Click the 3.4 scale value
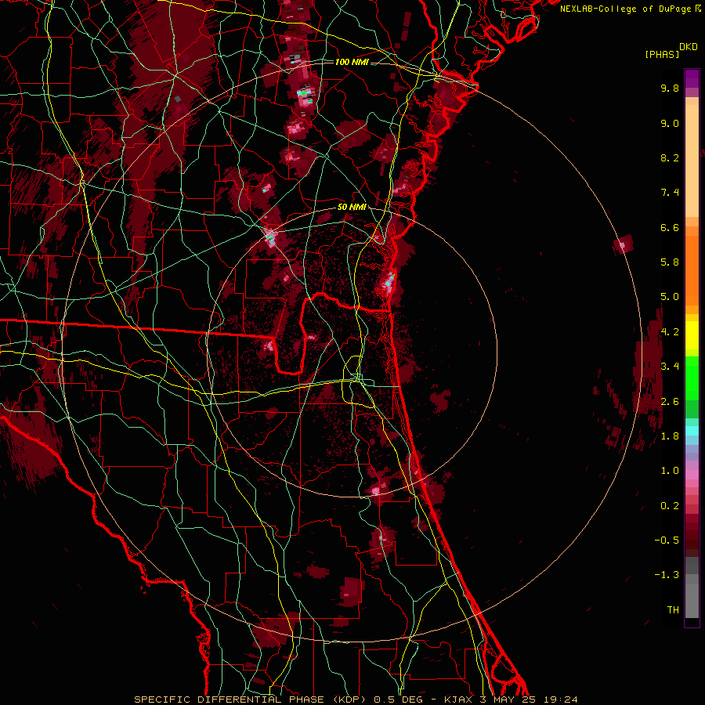The width and height of the screenshot is (705, 705). click(x=670, y=367)
